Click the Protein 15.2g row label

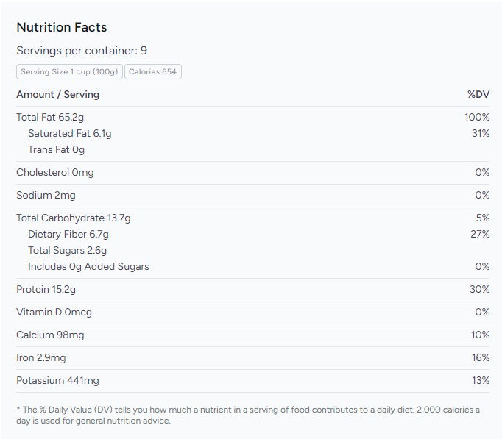point(46,289)
